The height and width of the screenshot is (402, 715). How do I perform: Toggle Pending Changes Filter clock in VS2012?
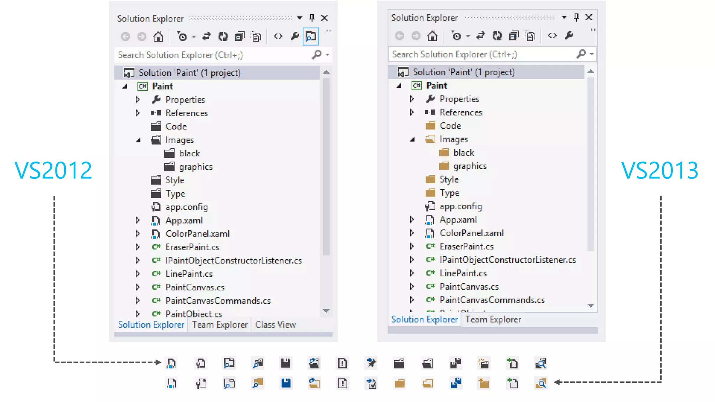point(182,36)
